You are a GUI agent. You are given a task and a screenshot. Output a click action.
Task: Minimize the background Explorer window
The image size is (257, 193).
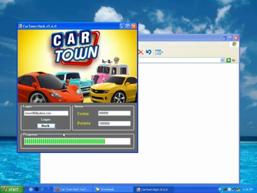[x=224, y=38]
